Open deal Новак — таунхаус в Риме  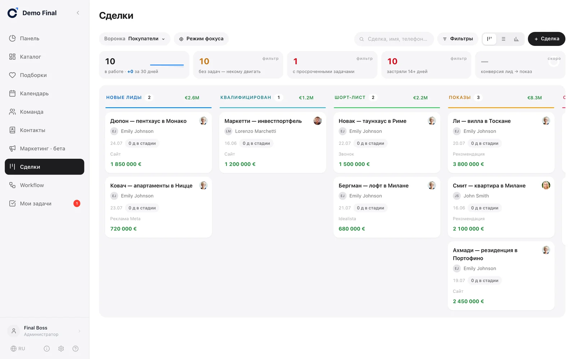click(x=387, y=143)
